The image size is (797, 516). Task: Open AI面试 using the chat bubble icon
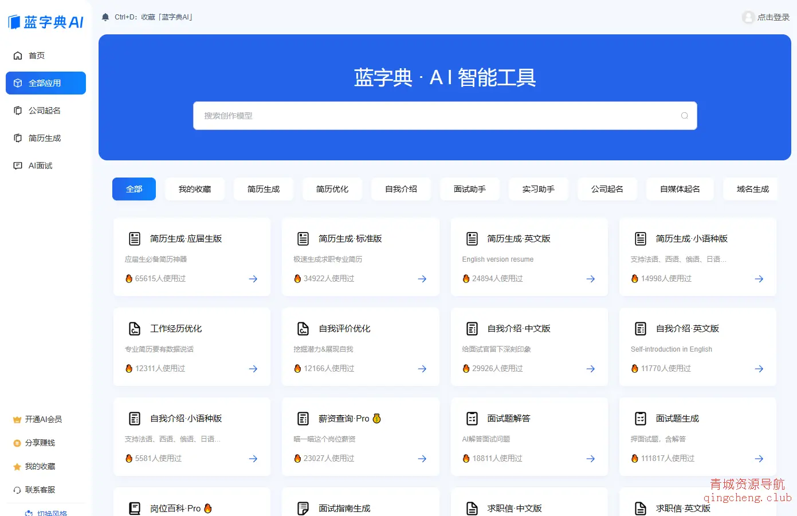tap(17, 165)
